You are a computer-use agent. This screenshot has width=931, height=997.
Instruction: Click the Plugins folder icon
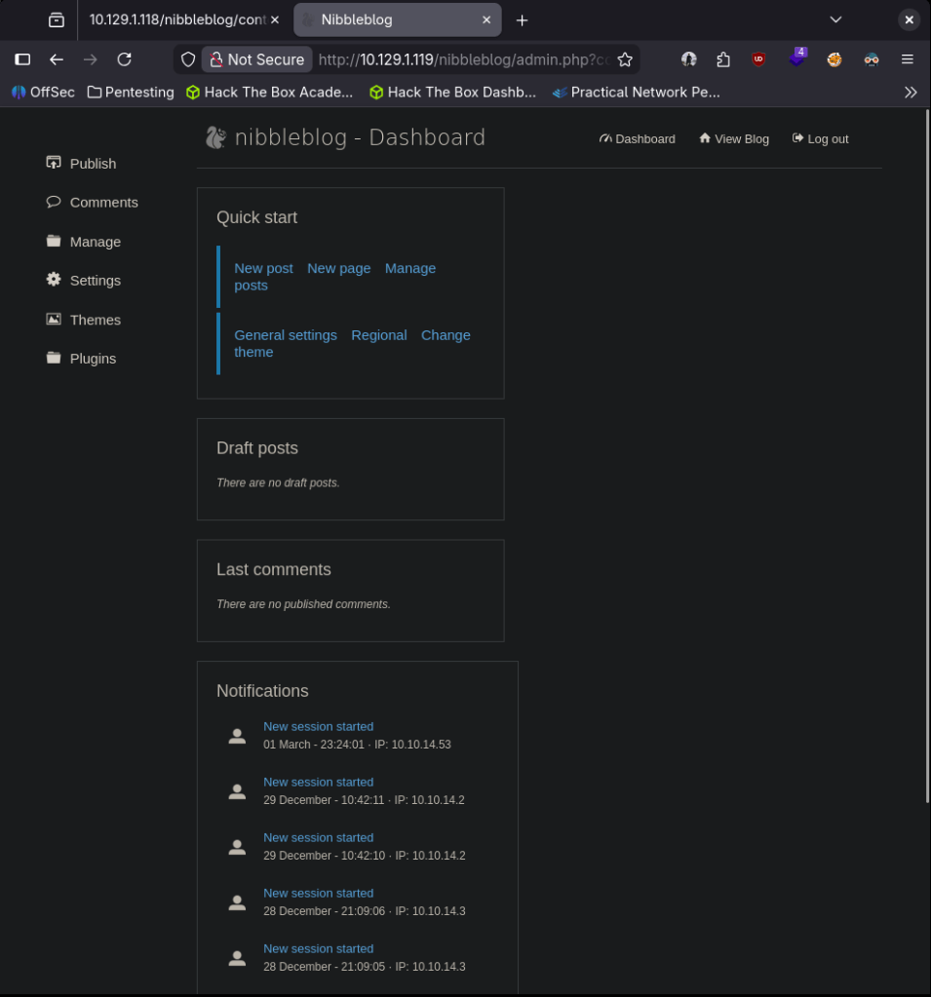(x=54, y=358)
